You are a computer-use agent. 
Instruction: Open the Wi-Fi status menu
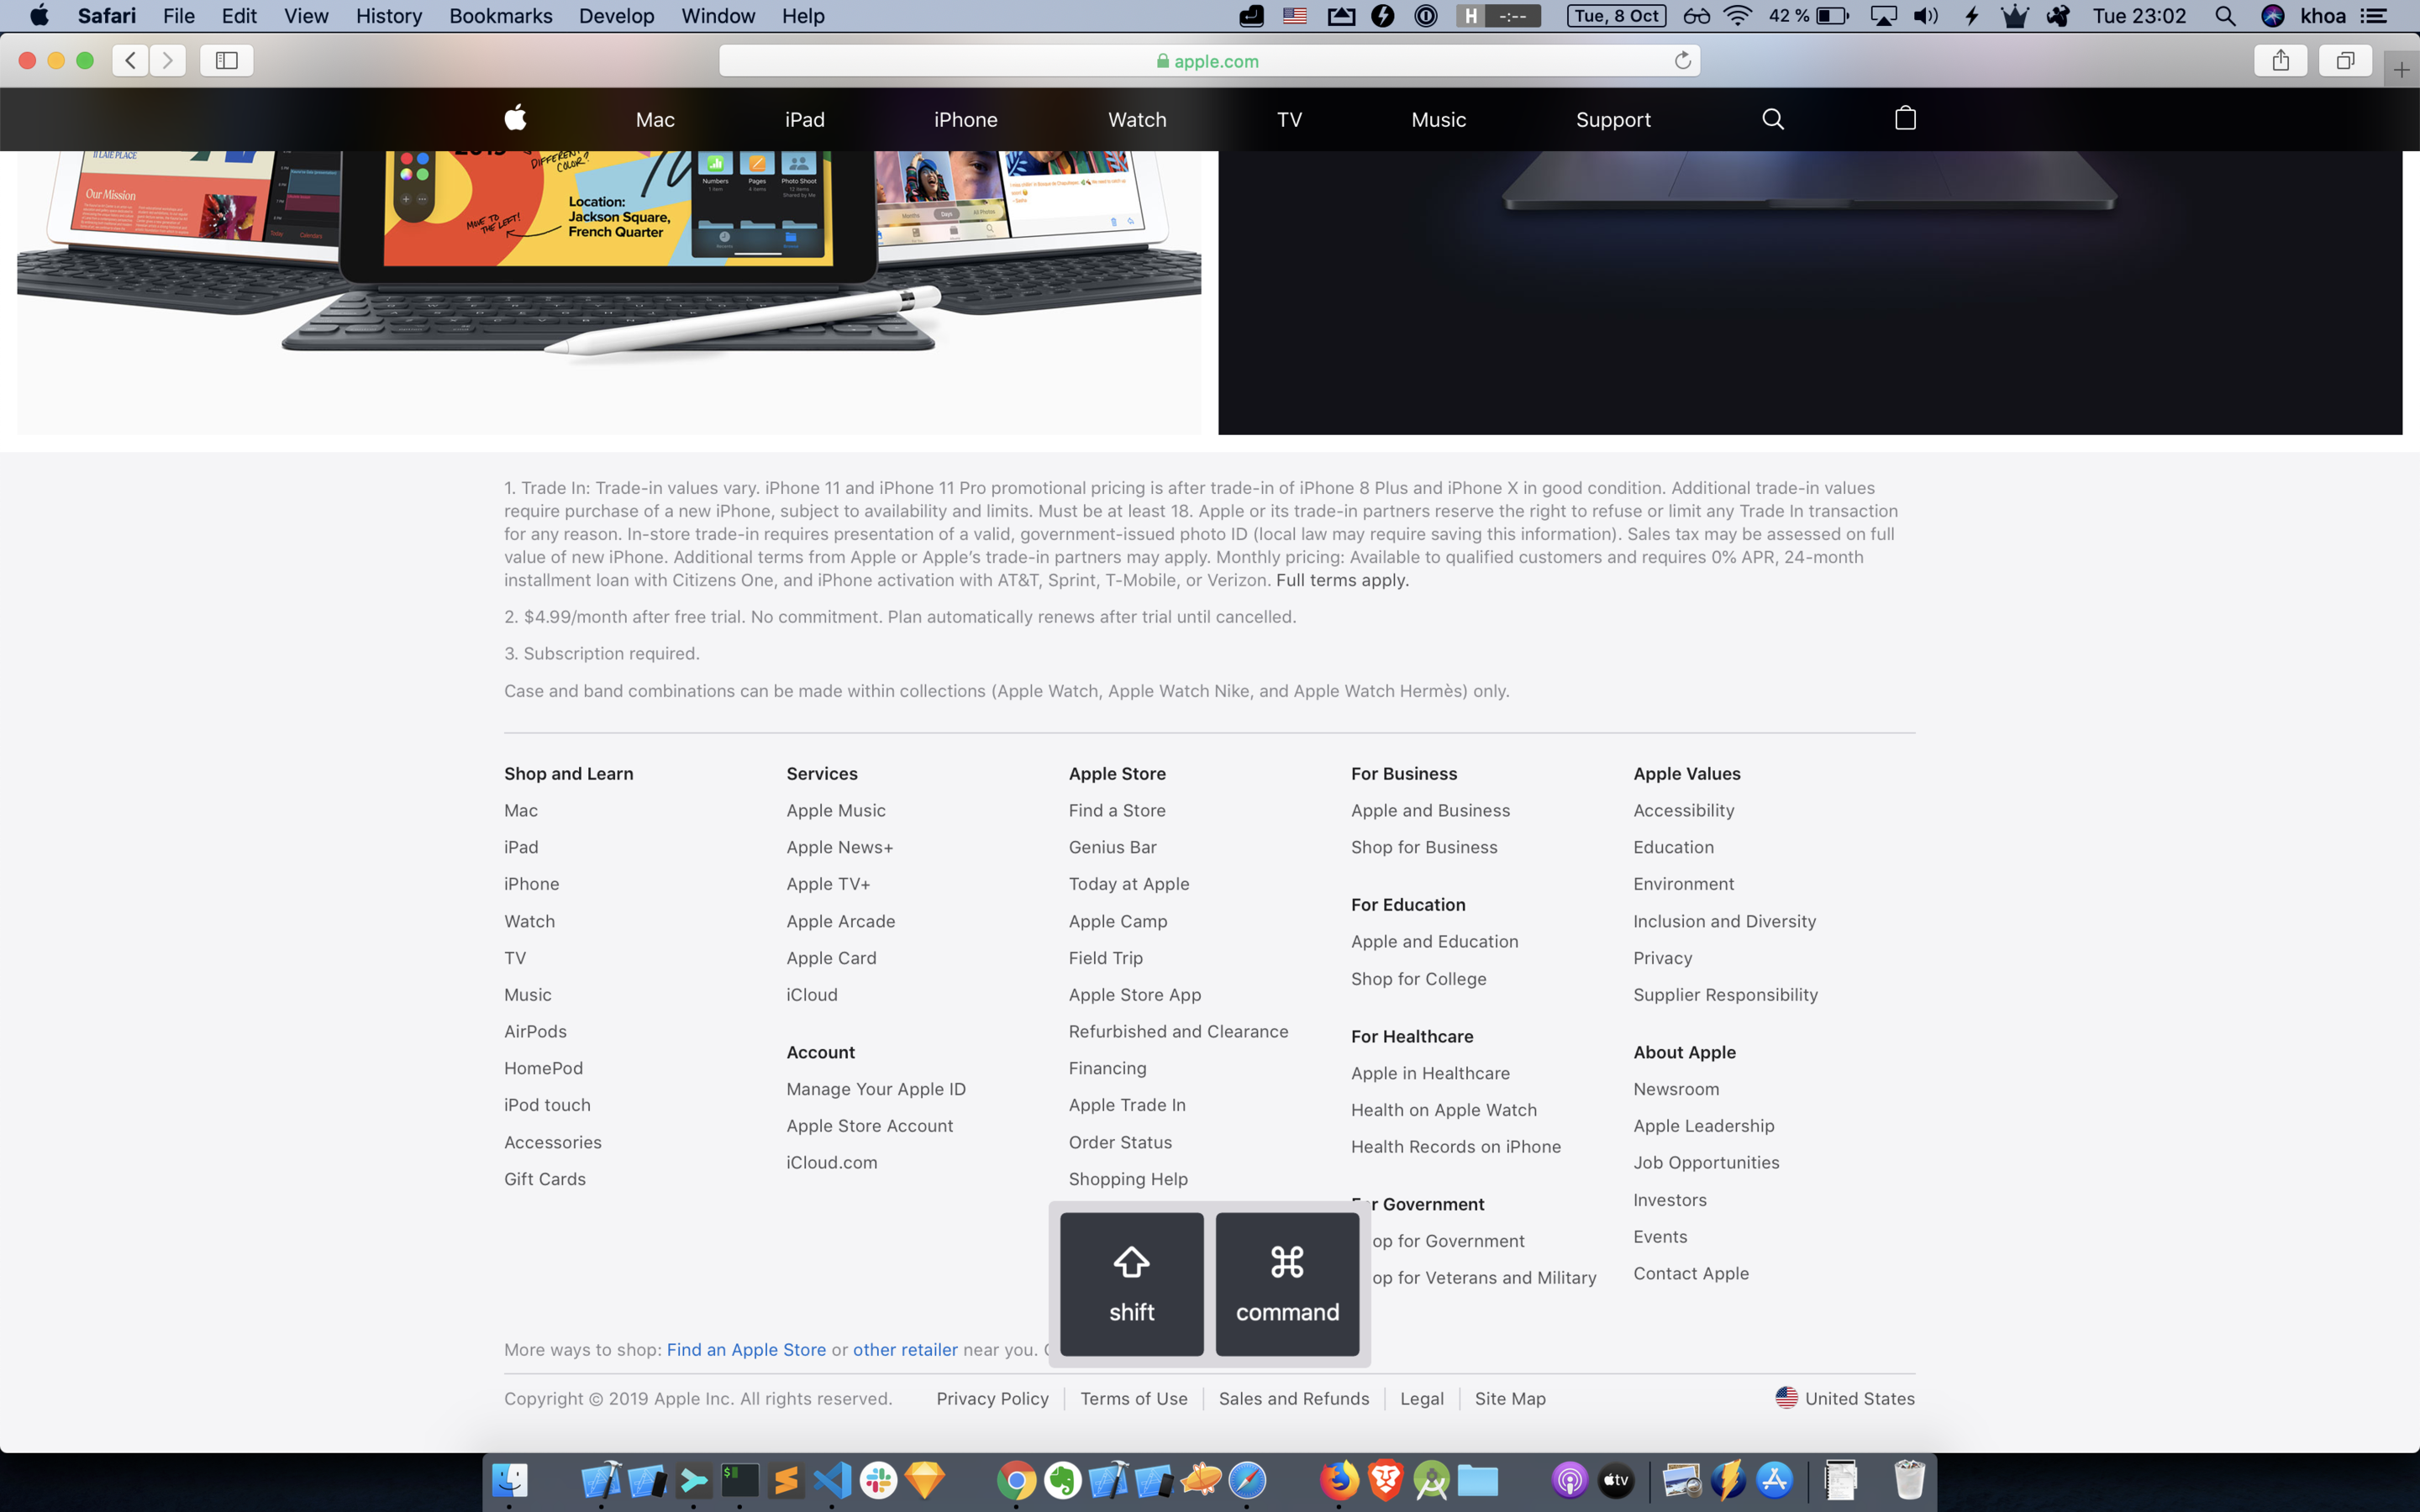1738,16
